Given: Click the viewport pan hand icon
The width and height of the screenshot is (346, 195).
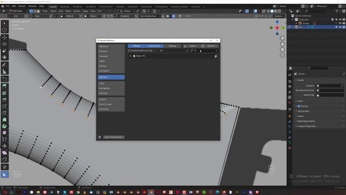Looking at the screenshot, I should point(282,44).
